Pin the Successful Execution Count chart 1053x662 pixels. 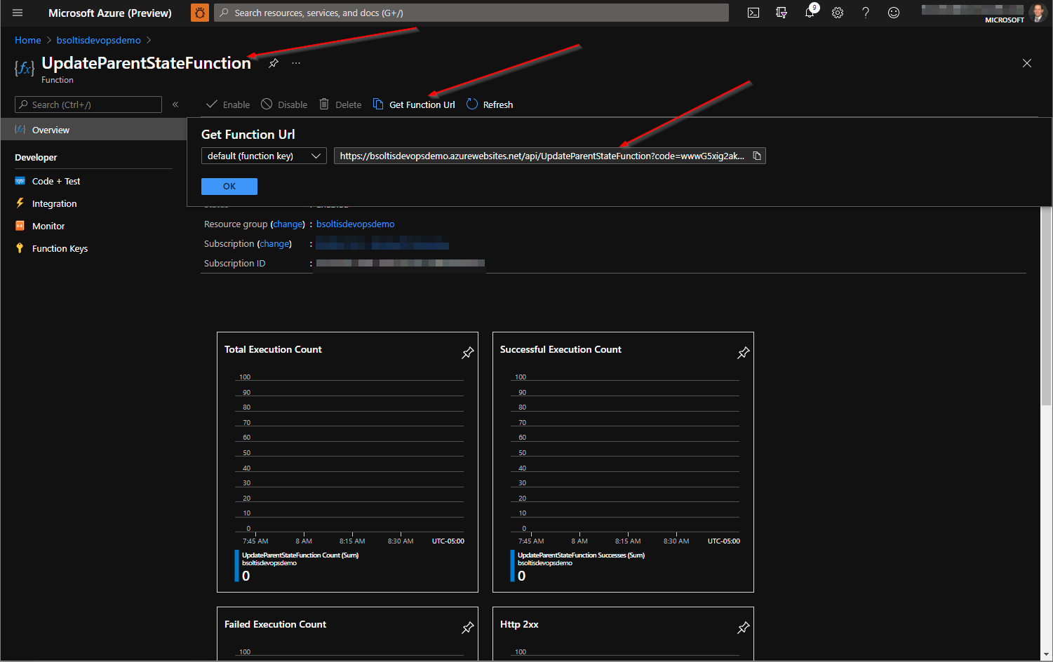(x=743, y=353)
